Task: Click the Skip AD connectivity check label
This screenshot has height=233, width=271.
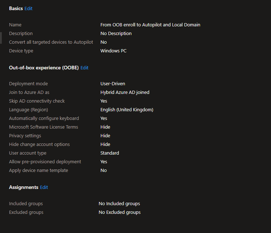Action: click(x=37, y=101)
